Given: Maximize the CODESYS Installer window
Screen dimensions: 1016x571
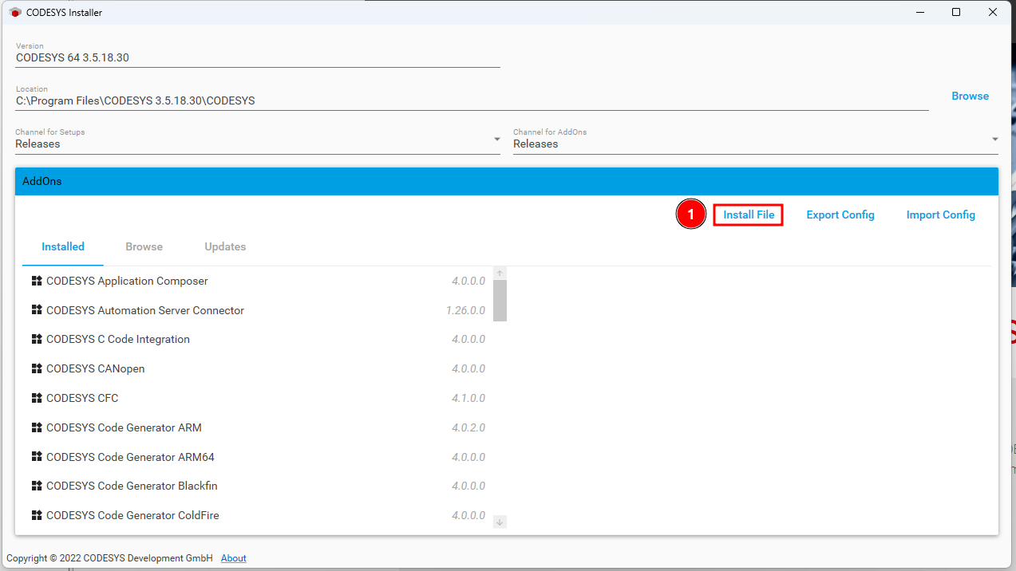Looking at the screenshot, I should [x=956, y=12].
